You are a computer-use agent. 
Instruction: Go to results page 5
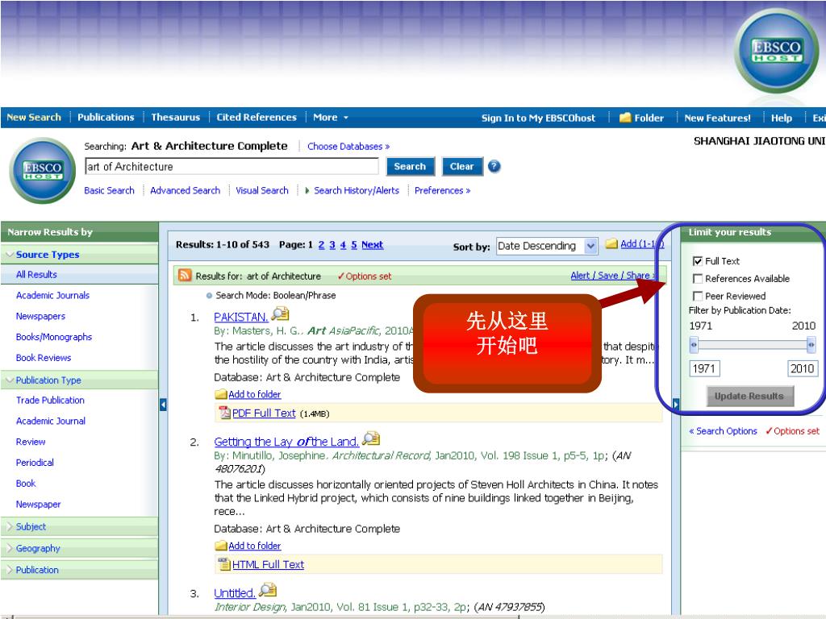pyautogui.click(x=354, y=245)
